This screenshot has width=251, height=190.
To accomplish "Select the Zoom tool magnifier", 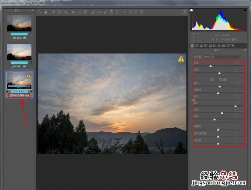I will [x=40, y=12].
